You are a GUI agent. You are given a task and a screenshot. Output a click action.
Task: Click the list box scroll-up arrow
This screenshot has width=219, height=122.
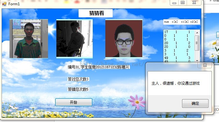click(197, 33)
